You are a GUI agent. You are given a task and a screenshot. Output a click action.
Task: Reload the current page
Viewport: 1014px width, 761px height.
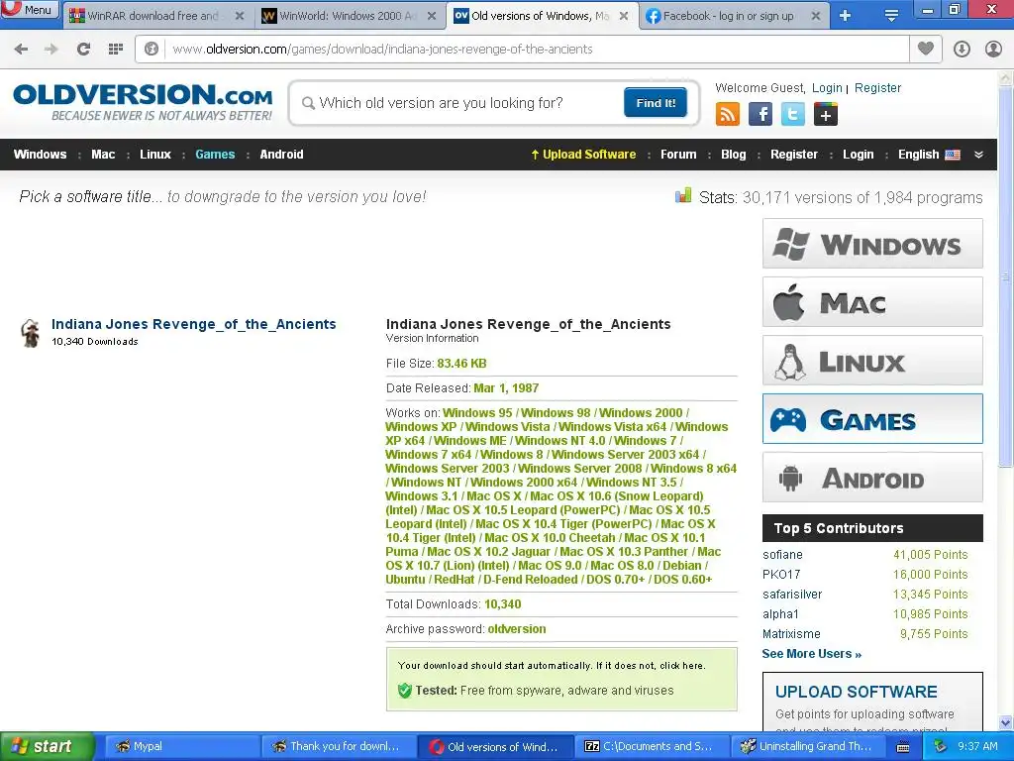[83, 49]
